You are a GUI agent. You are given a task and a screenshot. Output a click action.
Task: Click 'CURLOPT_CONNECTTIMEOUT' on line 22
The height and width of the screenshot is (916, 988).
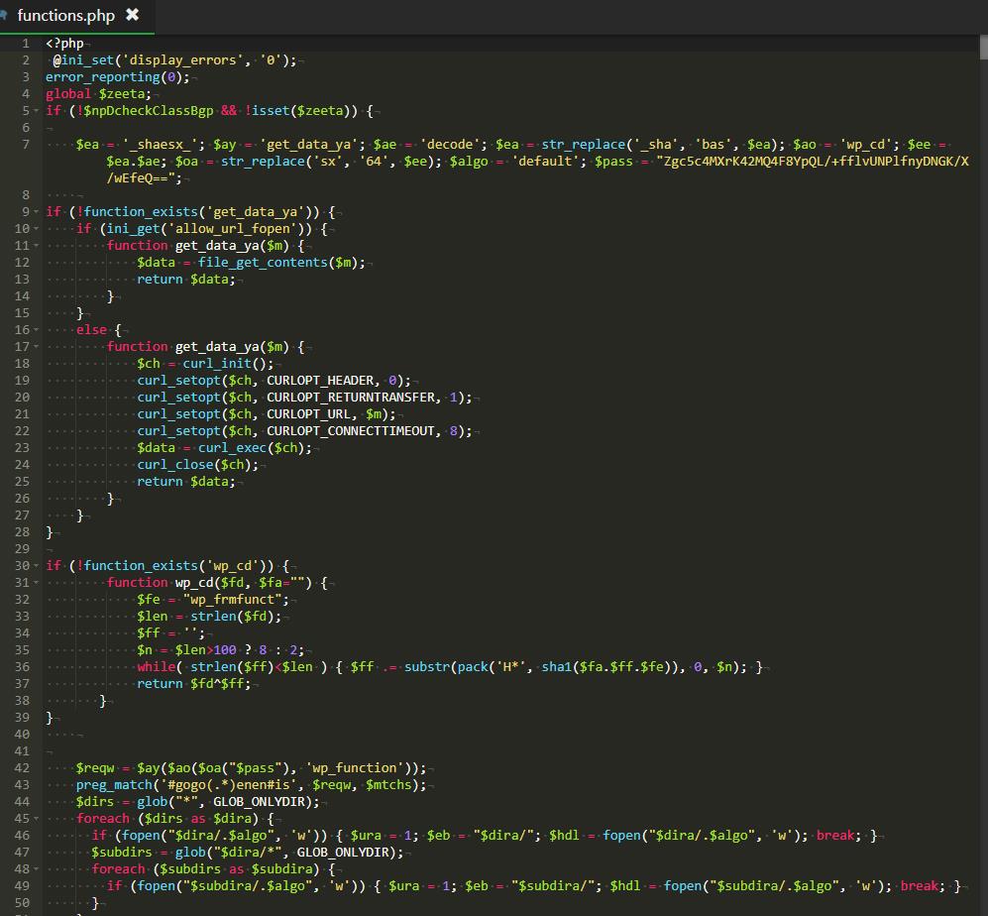pyautogui.click(x=351, y=431)
